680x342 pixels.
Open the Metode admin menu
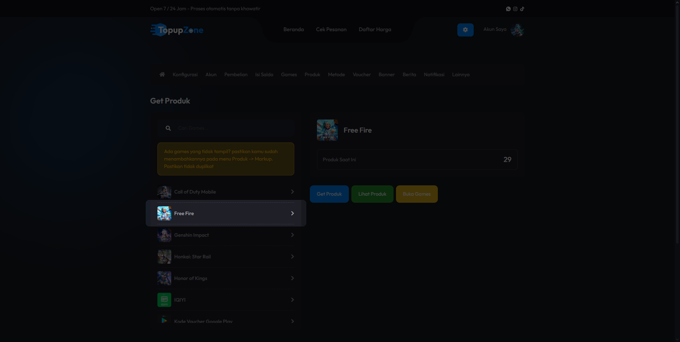[x=336, y=74]
